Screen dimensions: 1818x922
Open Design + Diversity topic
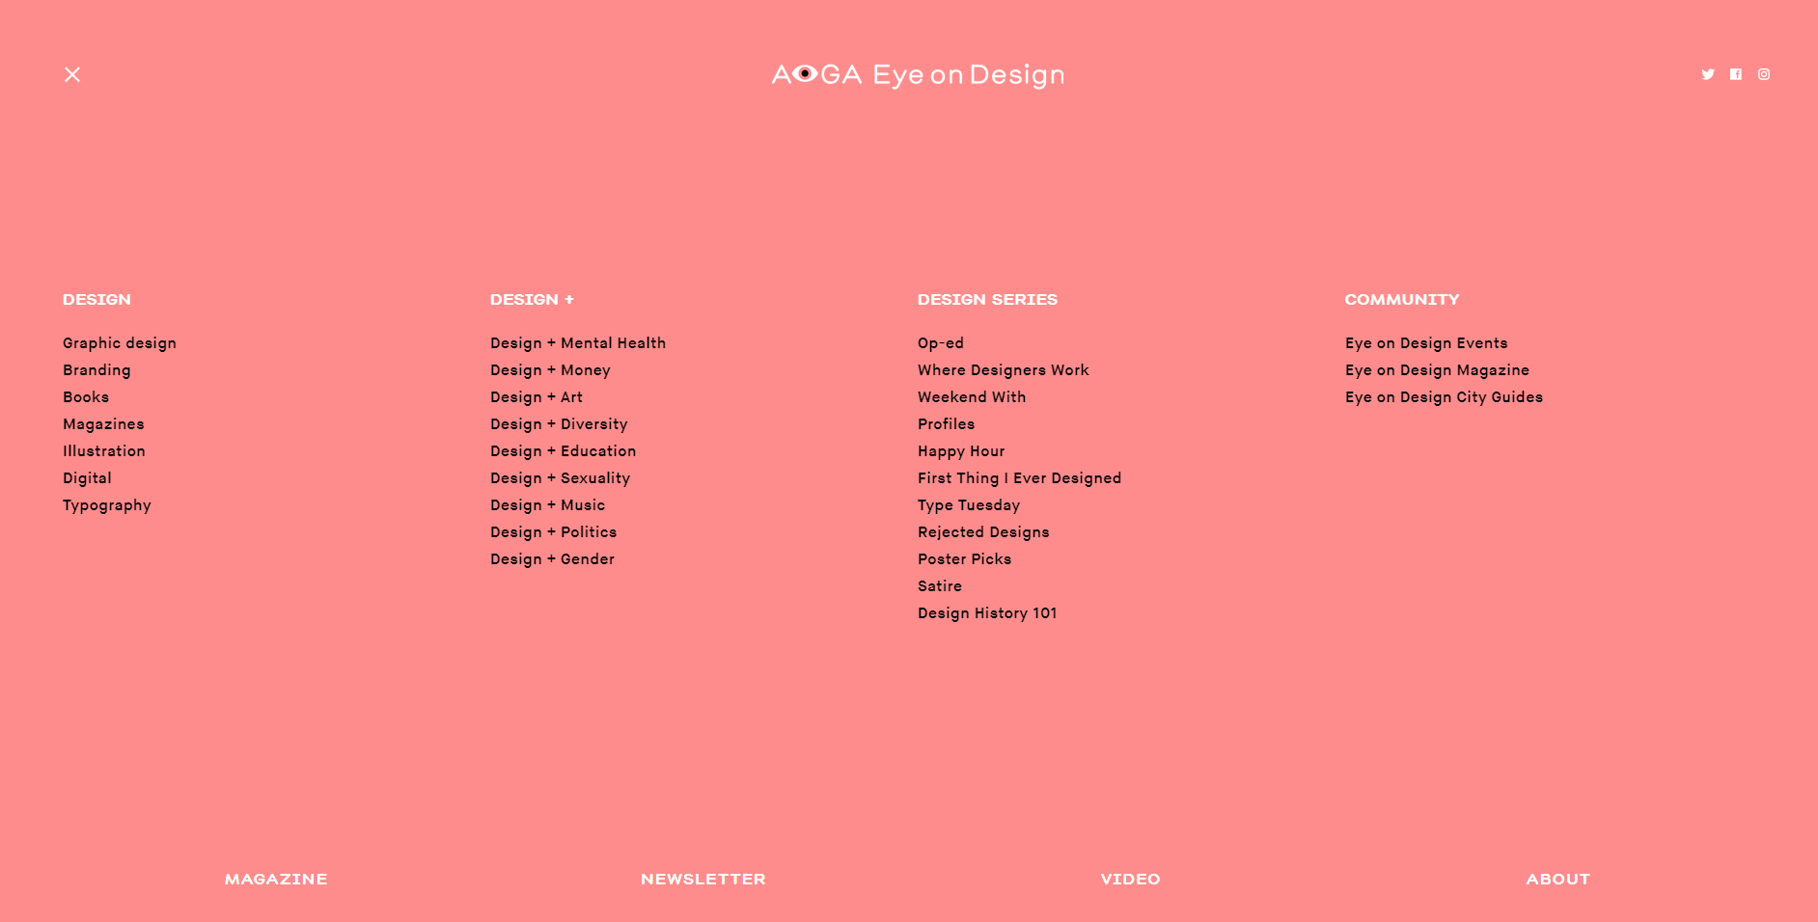click(559, 424)
